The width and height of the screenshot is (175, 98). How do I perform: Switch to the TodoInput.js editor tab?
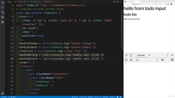(x=36, y=2)
